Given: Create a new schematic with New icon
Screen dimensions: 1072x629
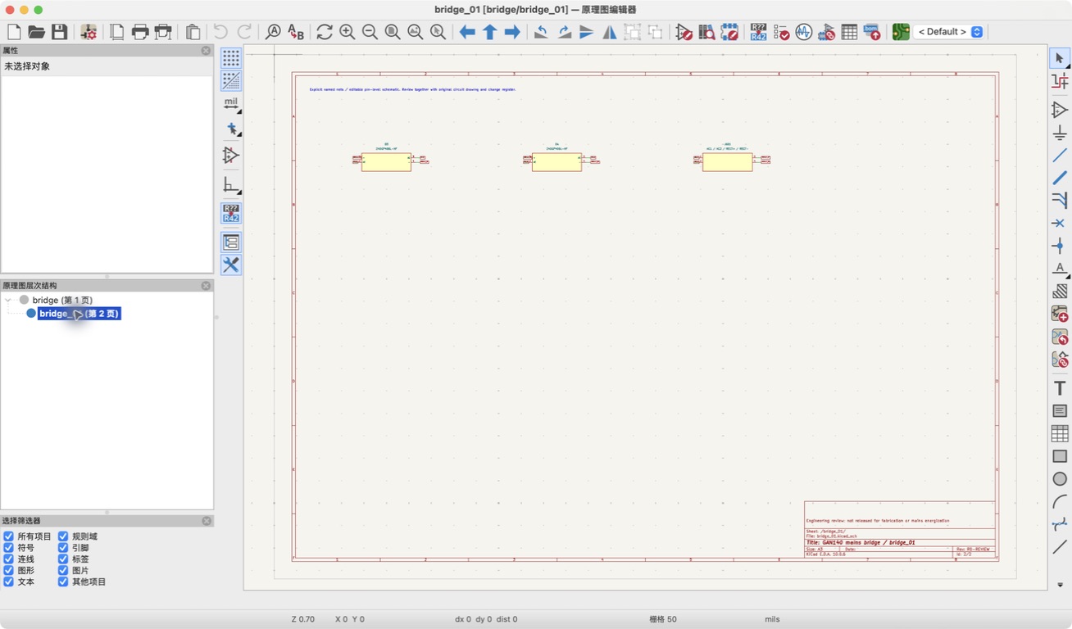Looking at the screenshot, I should point(14,32).
